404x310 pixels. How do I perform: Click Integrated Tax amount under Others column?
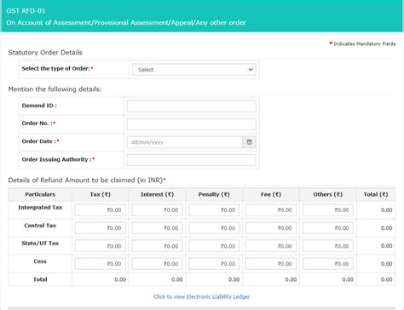328,210
